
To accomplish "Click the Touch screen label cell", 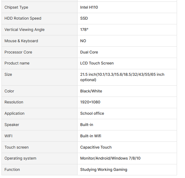I will pos(40,147).
